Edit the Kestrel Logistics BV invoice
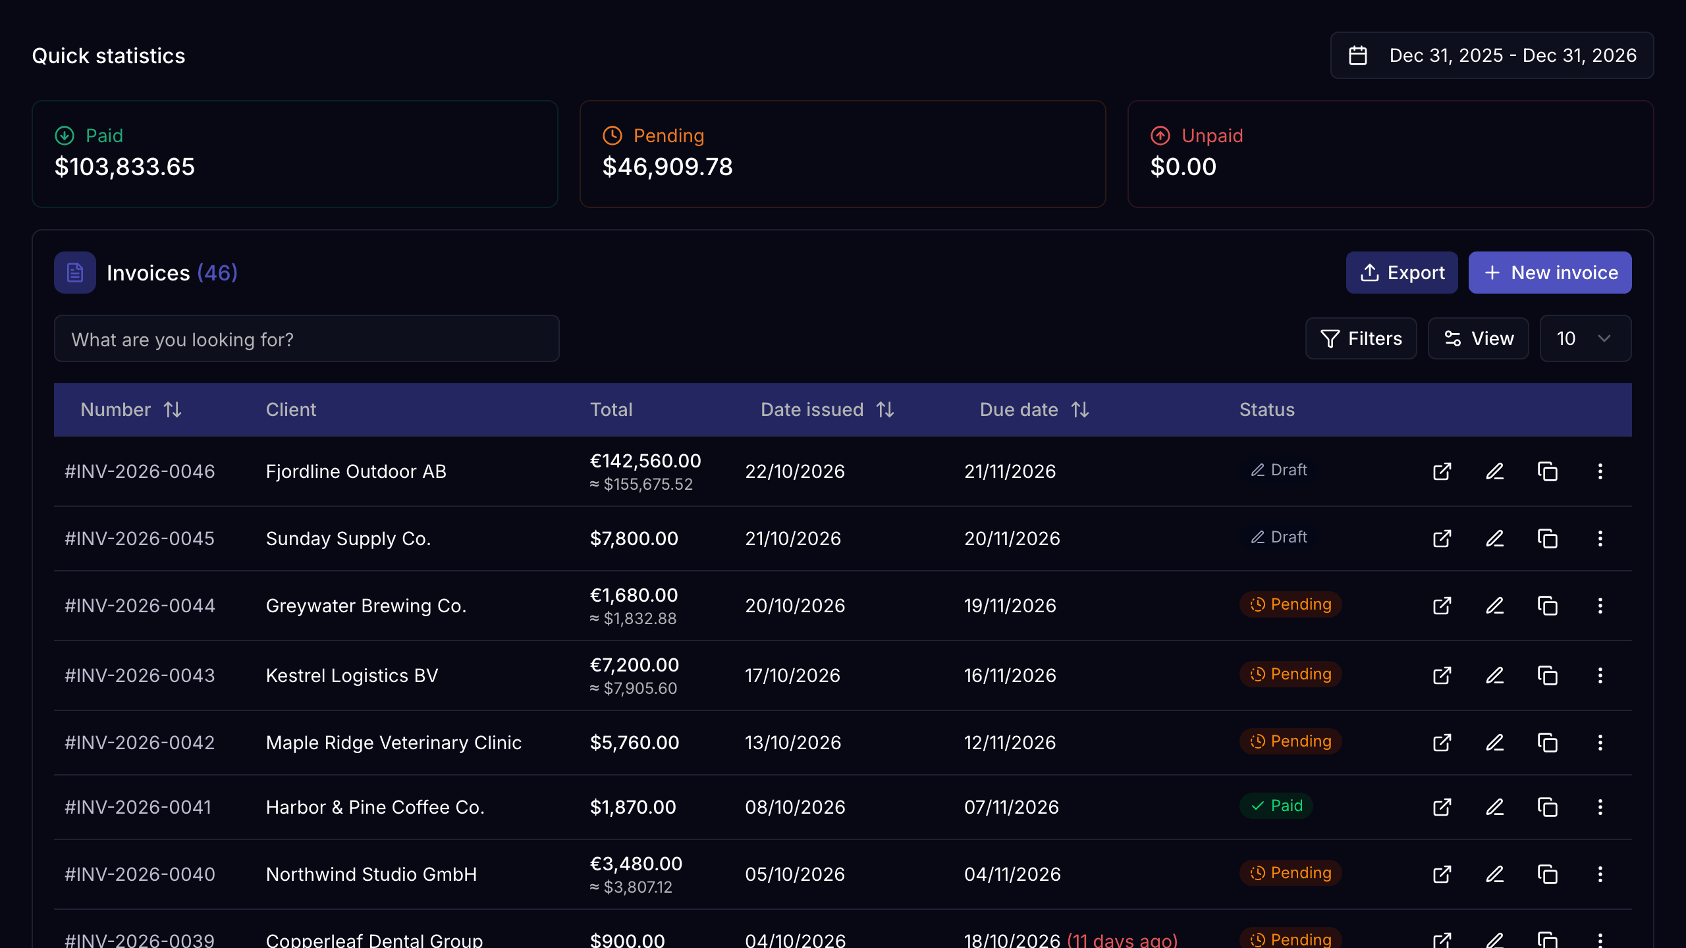Viewport: 1686px width, 948px height. 1495,675
